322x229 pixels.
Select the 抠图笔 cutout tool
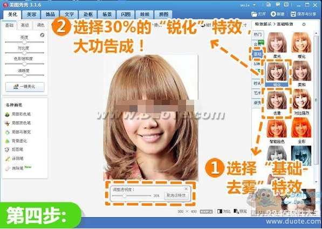click(x=15, y=150)
